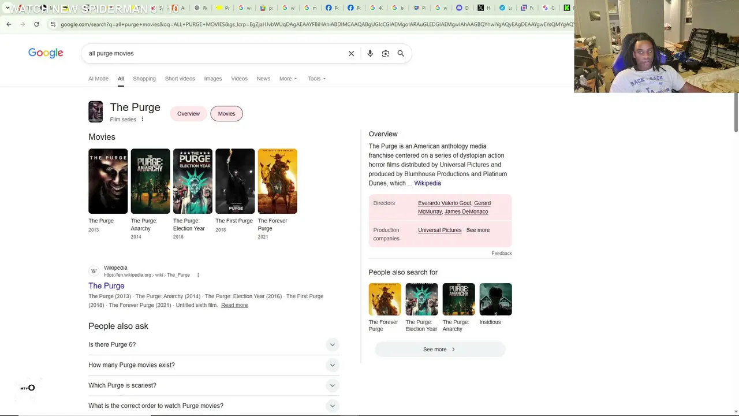This screenshot has width=739, height=416.
Task: Click the browser back arrow
Action: [x=9, y=24]
